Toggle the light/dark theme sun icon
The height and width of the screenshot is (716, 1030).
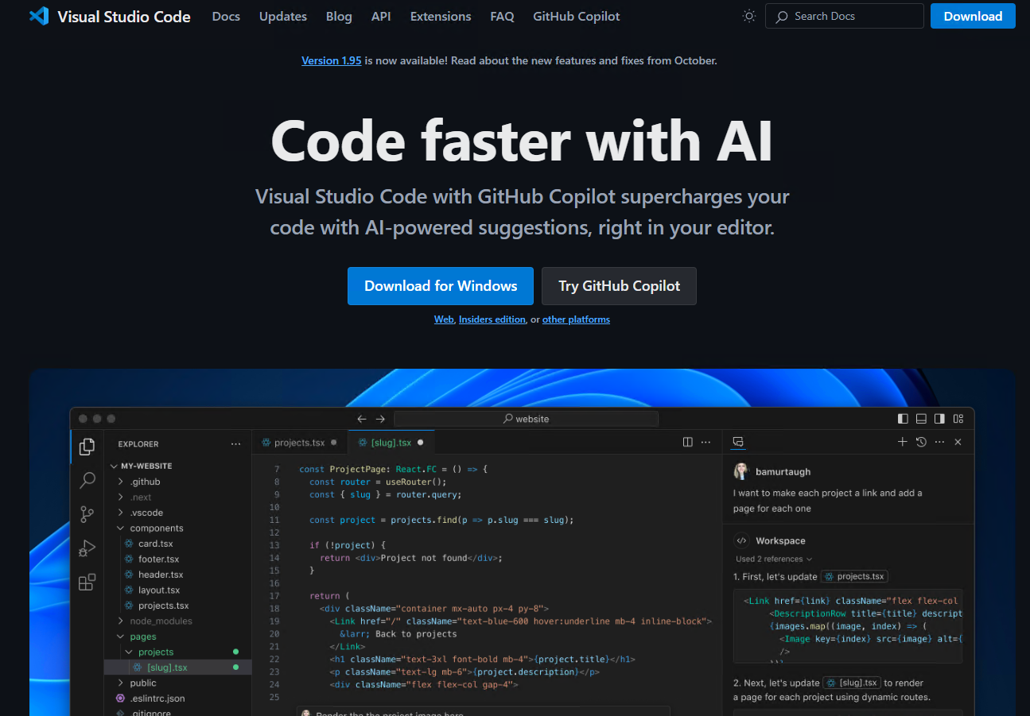point(748,16)
